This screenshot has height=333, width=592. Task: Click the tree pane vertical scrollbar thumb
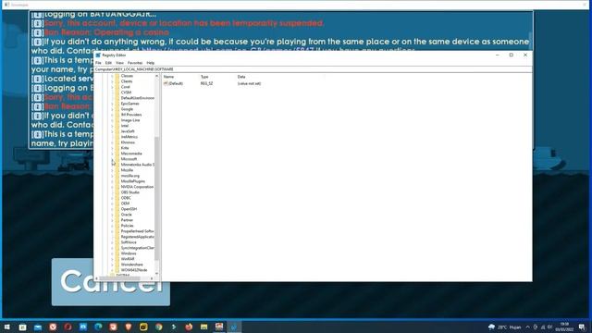click(x=156, y=199)
